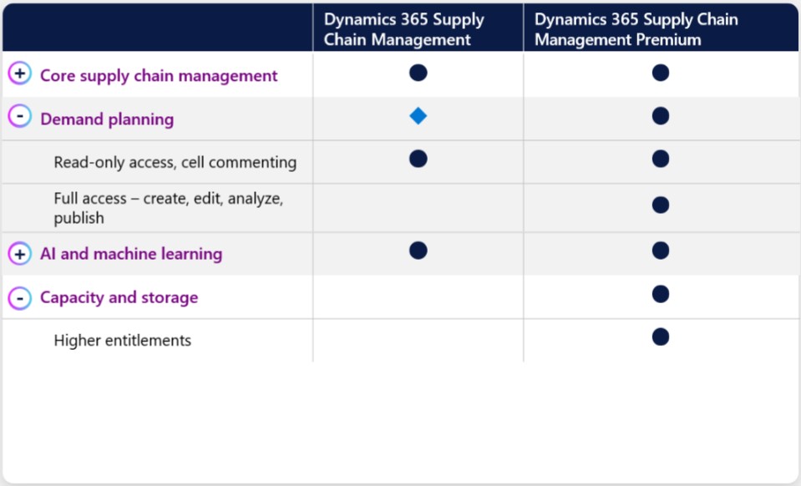Click Core supply chain dot under standard plan
This screenshot has width=801, height=486.
pos(418,73)
